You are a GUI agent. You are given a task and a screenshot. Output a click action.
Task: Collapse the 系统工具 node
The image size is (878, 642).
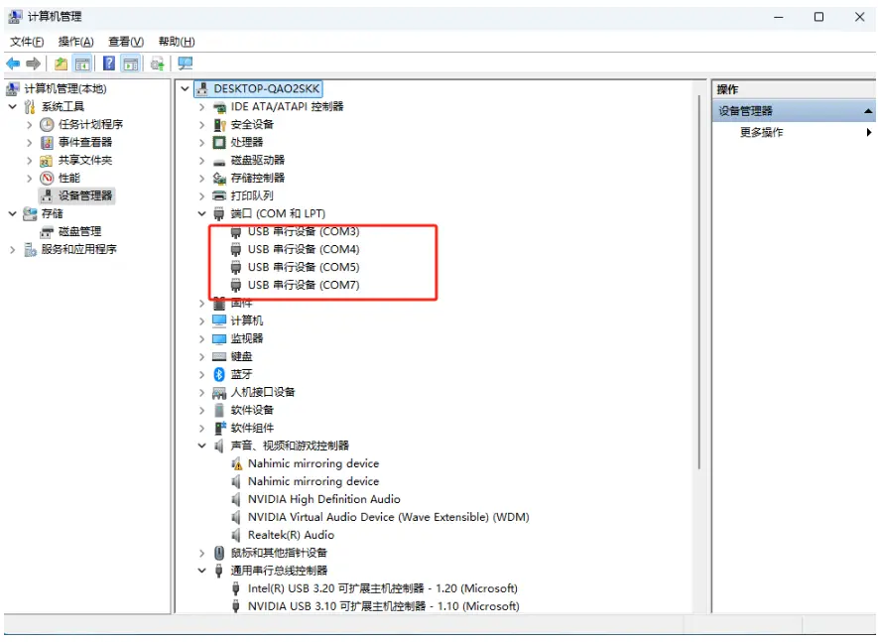[12, 106]
